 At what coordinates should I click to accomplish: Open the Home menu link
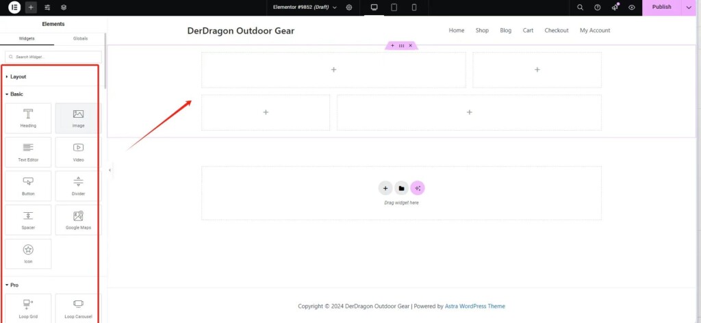[x=457, y=30]
